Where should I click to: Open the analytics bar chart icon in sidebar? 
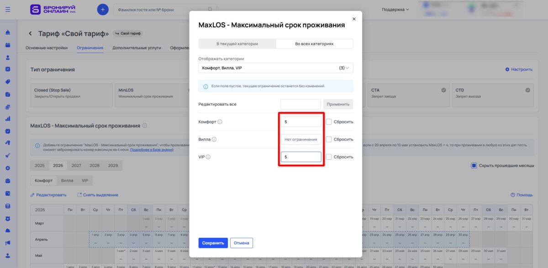[8, 119]
